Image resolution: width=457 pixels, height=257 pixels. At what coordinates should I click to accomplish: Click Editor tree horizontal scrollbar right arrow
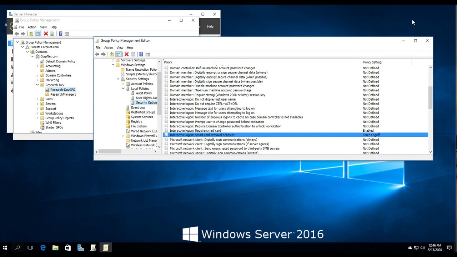click(155, 152)
